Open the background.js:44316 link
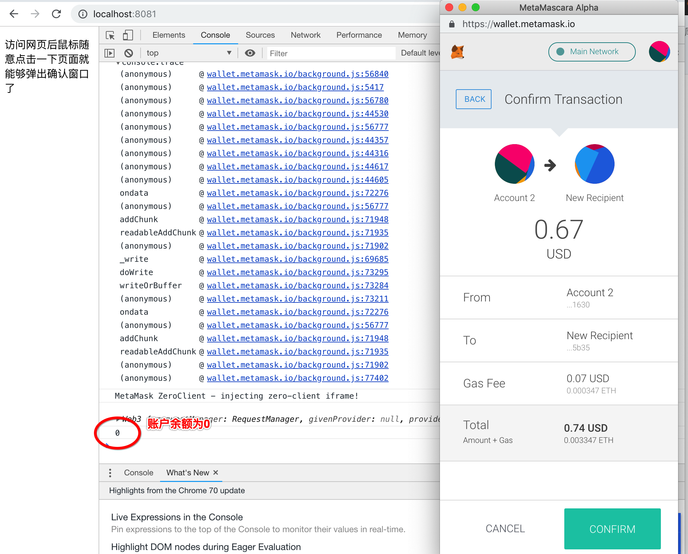 click(x=297, y=153)
